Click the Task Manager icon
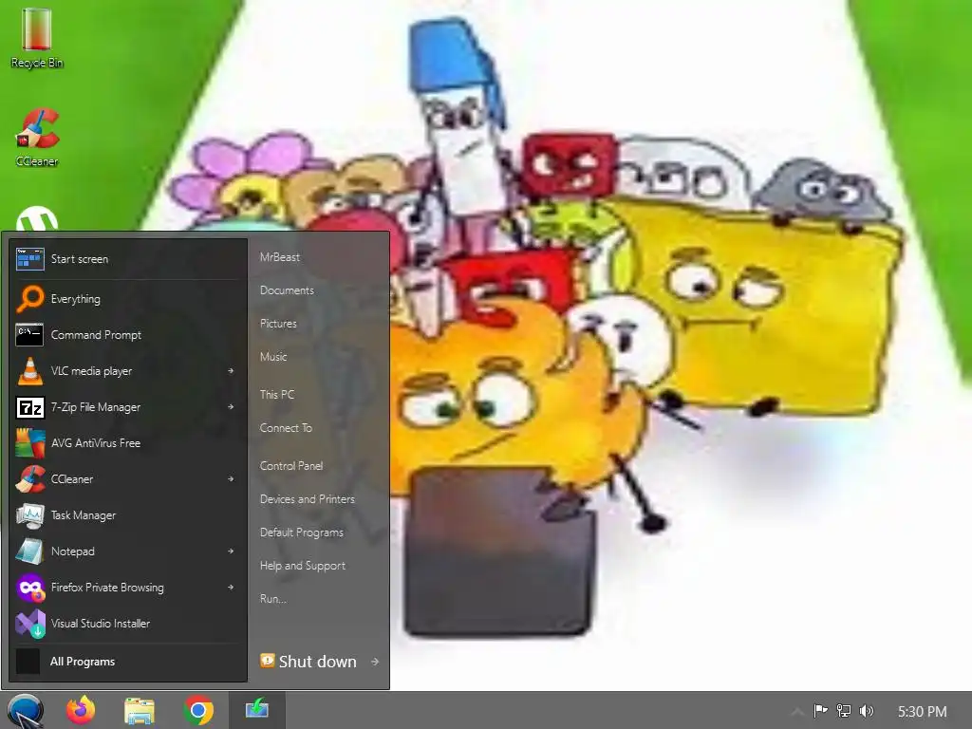The width and height of the screenshot is (972, 729). [29, 515]
